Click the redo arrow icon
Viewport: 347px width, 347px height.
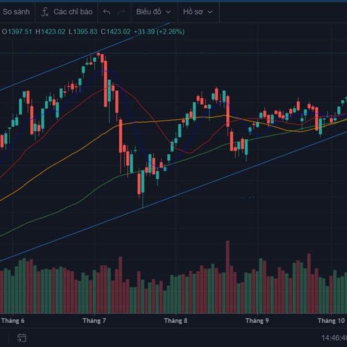121,12
